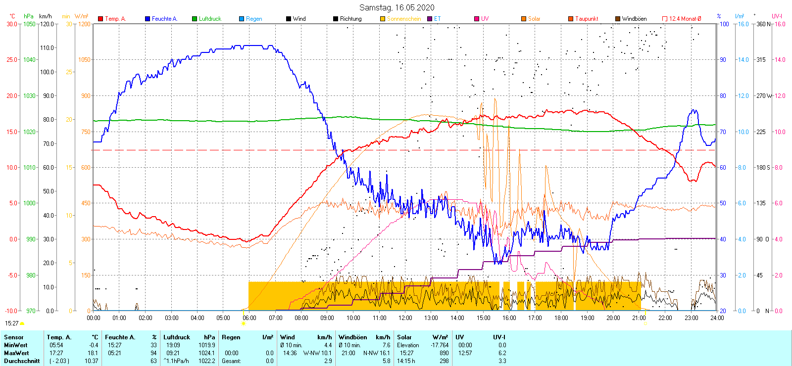The image size is (792, 366).
Task: Click the '06:00' time axis label
Action: point(249,318)
